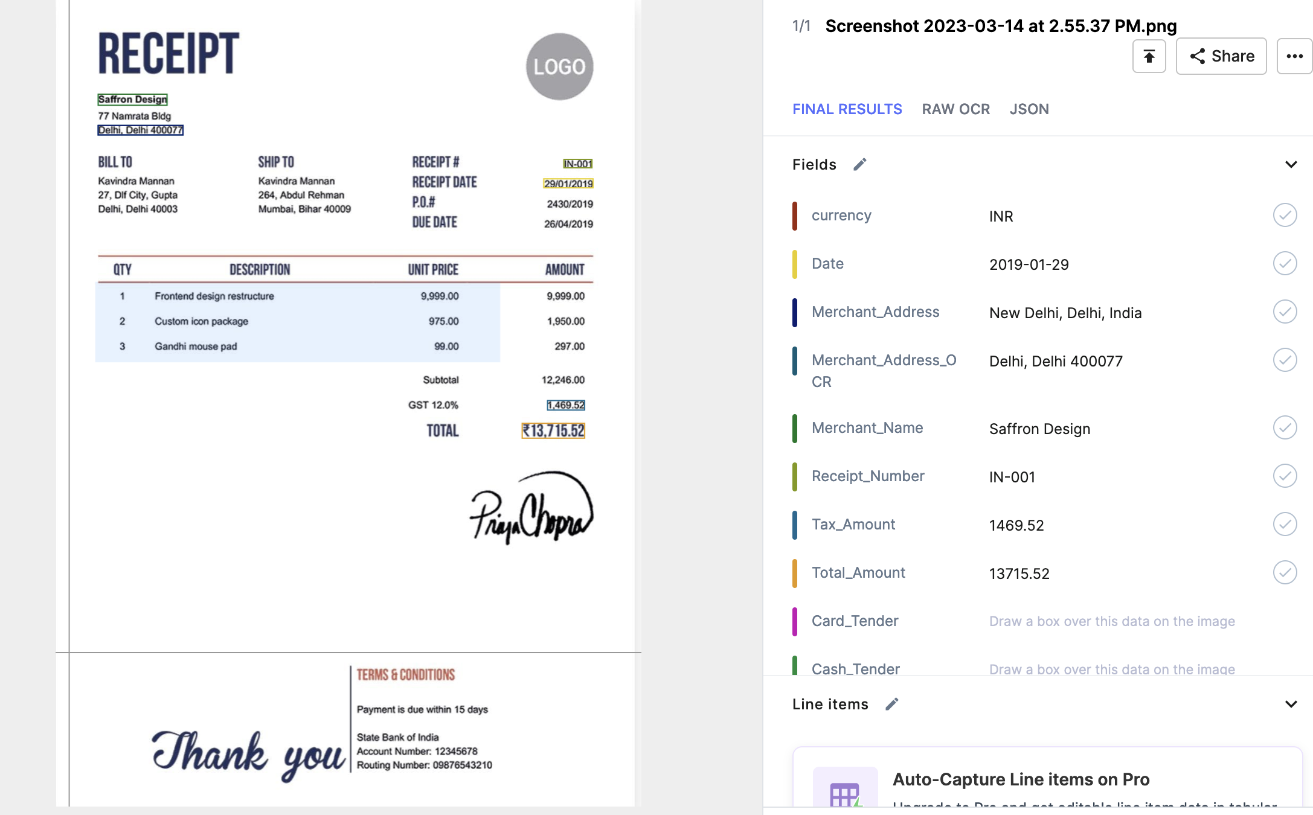
Task: Click the edit pencil icon for Fields
Action: click(x=861, y=164)
